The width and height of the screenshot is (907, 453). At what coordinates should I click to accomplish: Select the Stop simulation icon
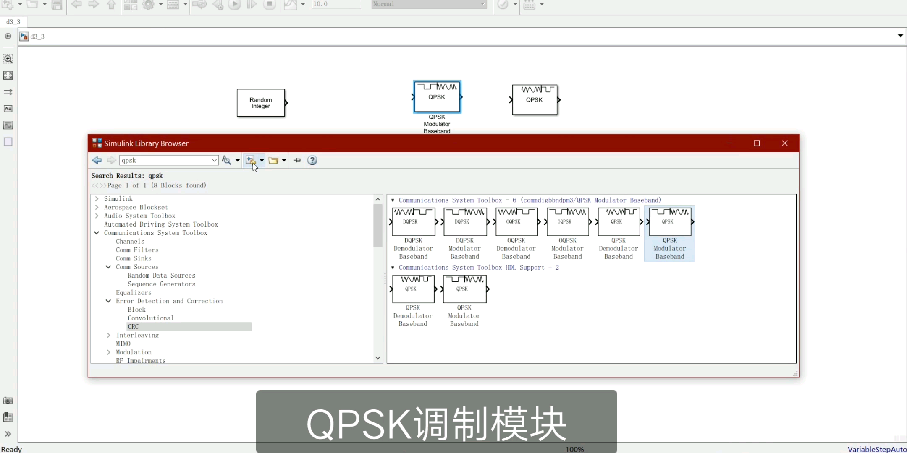[269, 5]
